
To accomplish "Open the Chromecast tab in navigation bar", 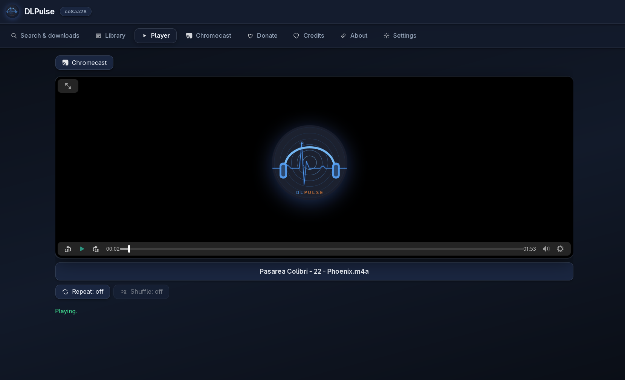I will (x=208, y=36).
